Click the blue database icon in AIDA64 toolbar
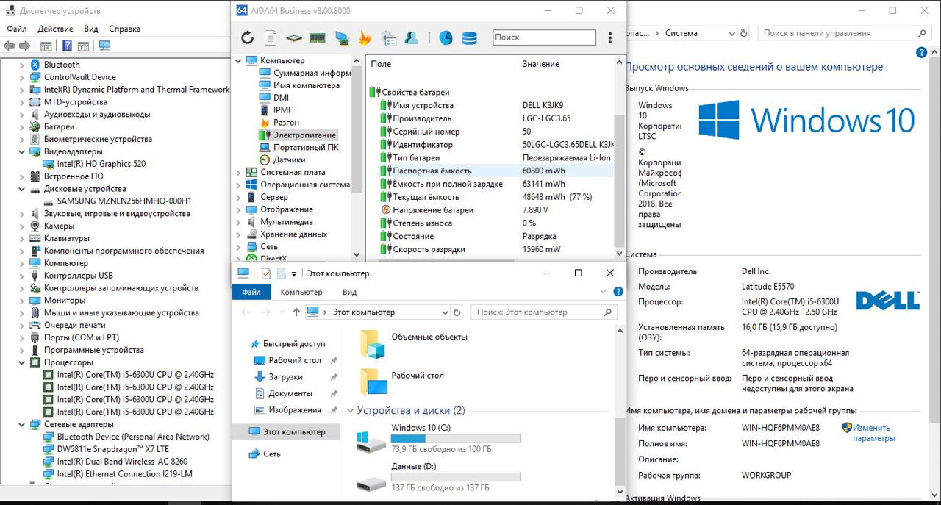Viewport: 941px width, 505px height. point(469,37)
